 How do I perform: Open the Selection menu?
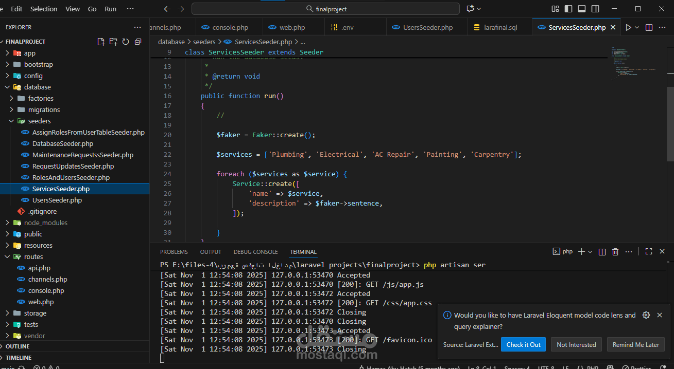(44, 9)
